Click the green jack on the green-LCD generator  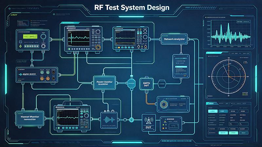coord(20,46)
